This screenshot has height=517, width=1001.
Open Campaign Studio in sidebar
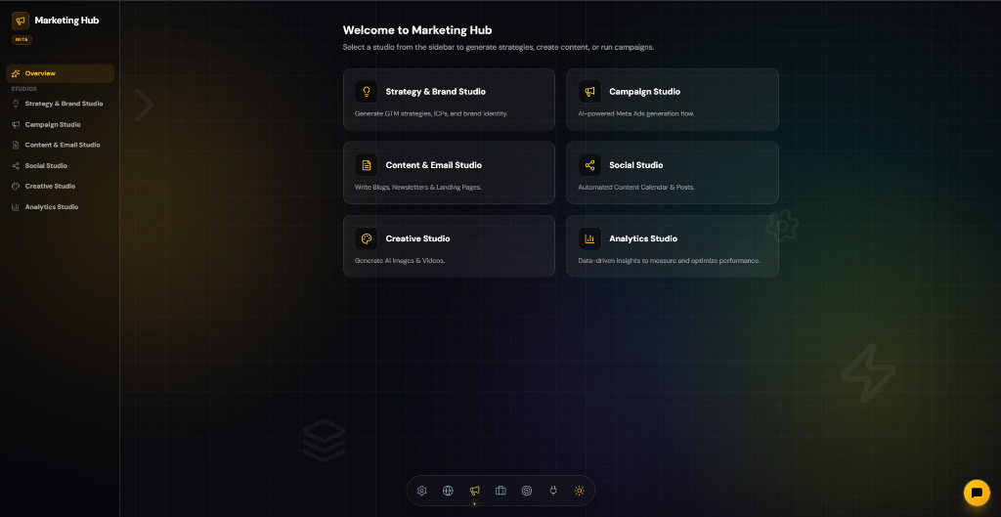click(60, 124)
